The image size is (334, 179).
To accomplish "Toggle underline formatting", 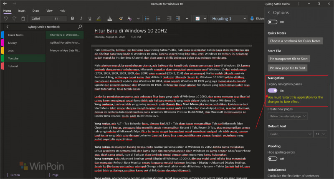I will 90,18.
